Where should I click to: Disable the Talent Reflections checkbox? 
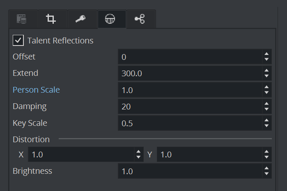[x=18, y=41]
